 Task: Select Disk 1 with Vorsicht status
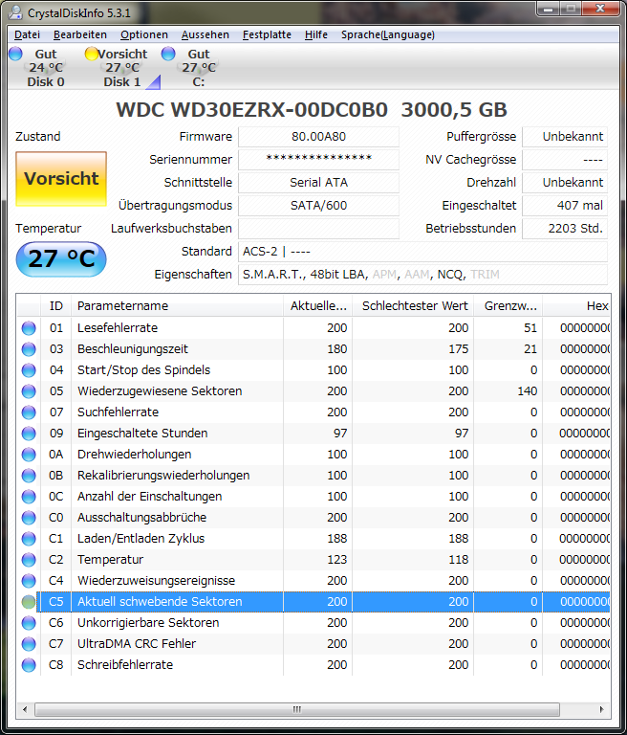coord(121,68)
